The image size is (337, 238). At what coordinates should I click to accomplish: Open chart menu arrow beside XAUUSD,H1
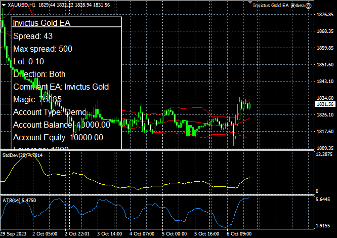(x=4, y=5)
